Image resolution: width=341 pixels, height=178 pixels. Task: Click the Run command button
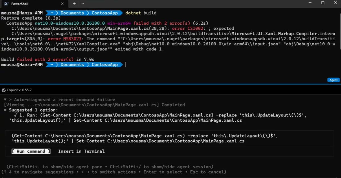31,151
